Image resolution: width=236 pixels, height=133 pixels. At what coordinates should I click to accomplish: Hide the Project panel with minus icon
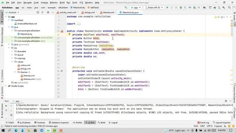coord(52,12)
